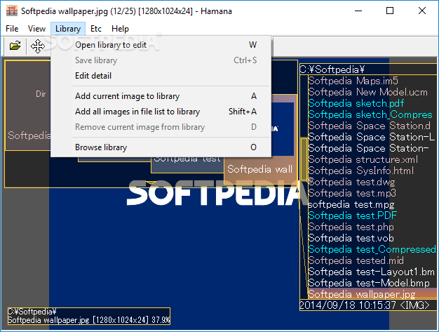Select Add current image to library
Screen dimensions: 439x332
point(161,96)
